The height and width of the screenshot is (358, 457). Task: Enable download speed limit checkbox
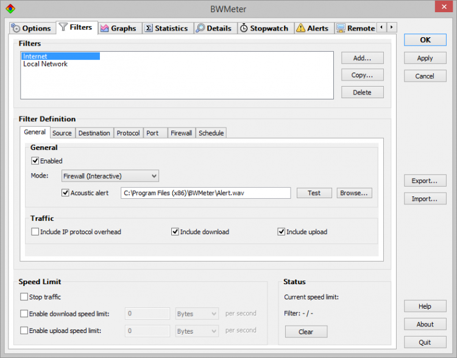tap(24, 313)
